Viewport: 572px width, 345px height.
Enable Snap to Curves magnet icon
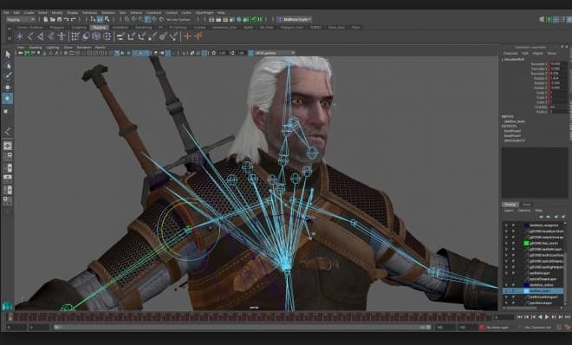pyautogui.click(x=133, y=19)
